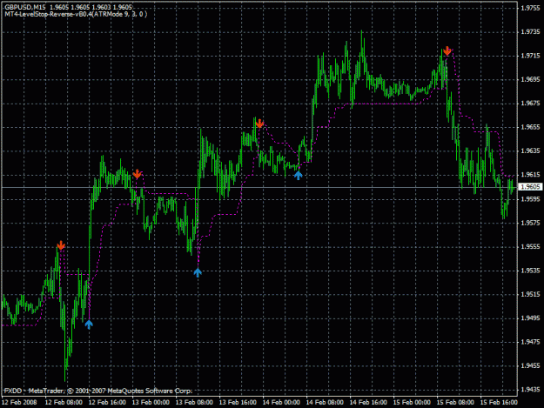The image size is (544, 408).
Task: Select the blue buy arrow near 1.9535 at 13 Feb 08:00
Action: tap(198, 272)
